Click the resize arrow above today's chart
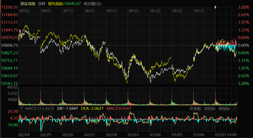The width and height of the screenshot is (253, 138). (215, 7)
